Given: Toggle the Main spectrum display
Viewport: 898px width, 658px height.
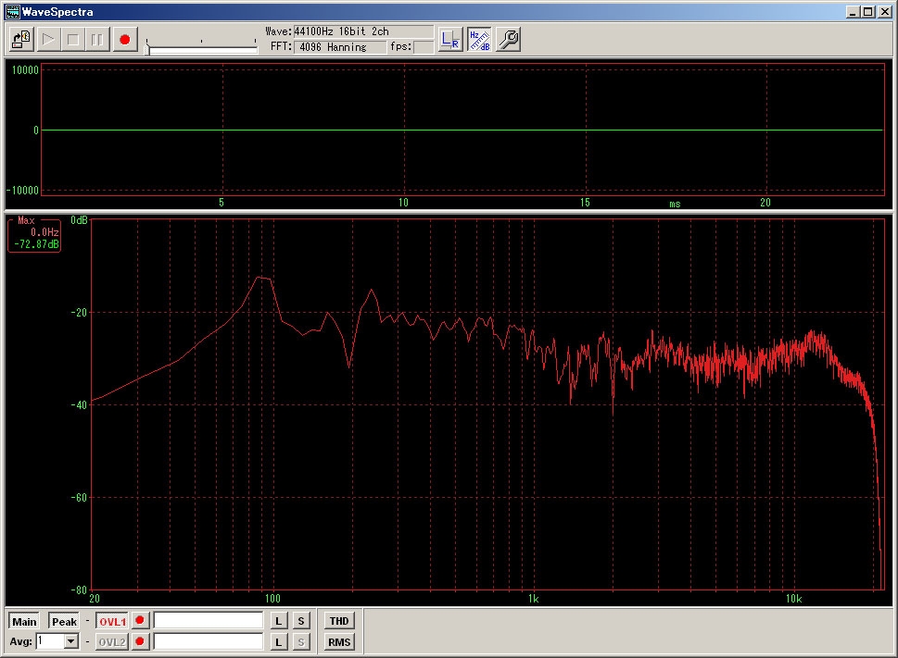Looking at the screenshot, I should pos(24,621).
